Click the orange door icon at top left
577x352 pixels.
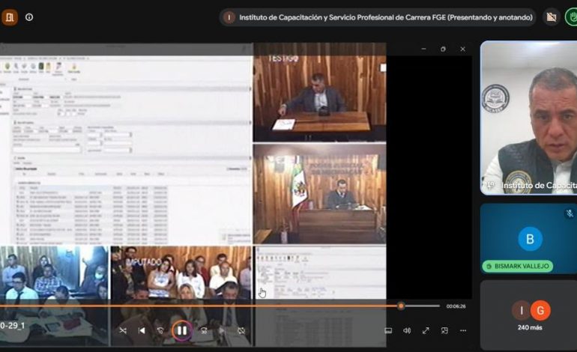[9, 17]
